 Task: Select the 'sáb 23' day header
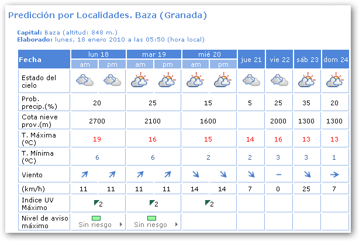click(307, 59)
